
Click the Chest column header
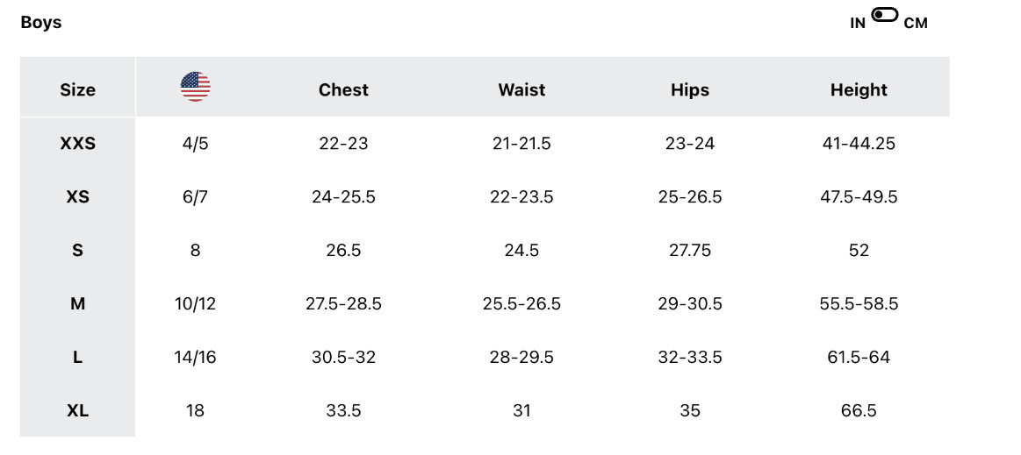click(x=343, y=89)
